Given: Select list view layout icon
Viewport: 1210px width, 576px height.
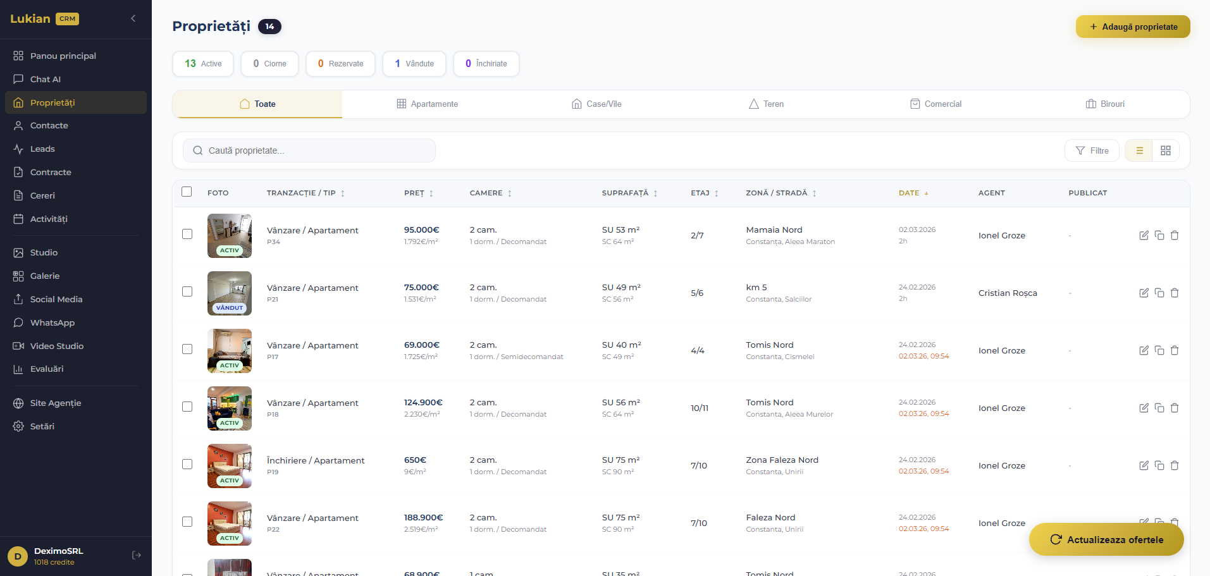Looking at the screenshot, I should click(x=1139, y=150).
